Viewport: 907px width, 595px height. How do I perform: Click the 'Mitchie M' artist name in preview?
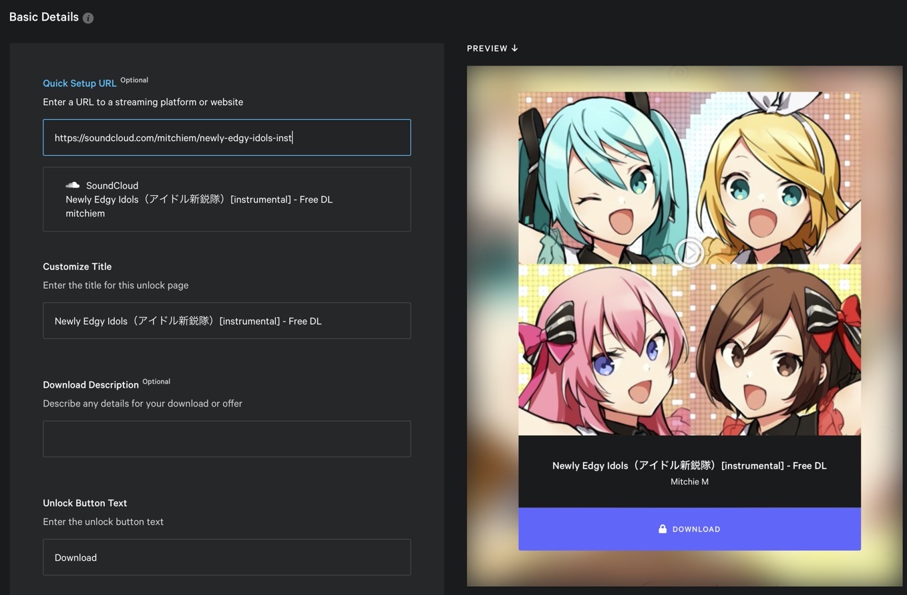pos(689,481)
